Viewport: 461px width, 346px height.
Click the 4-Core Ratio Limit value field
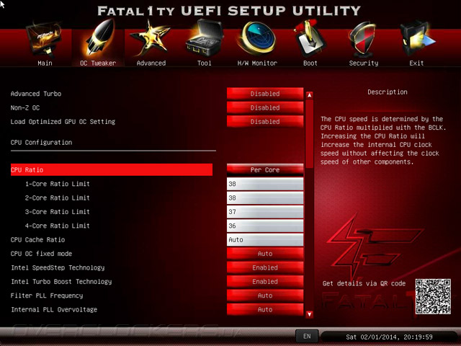(265, 226)
